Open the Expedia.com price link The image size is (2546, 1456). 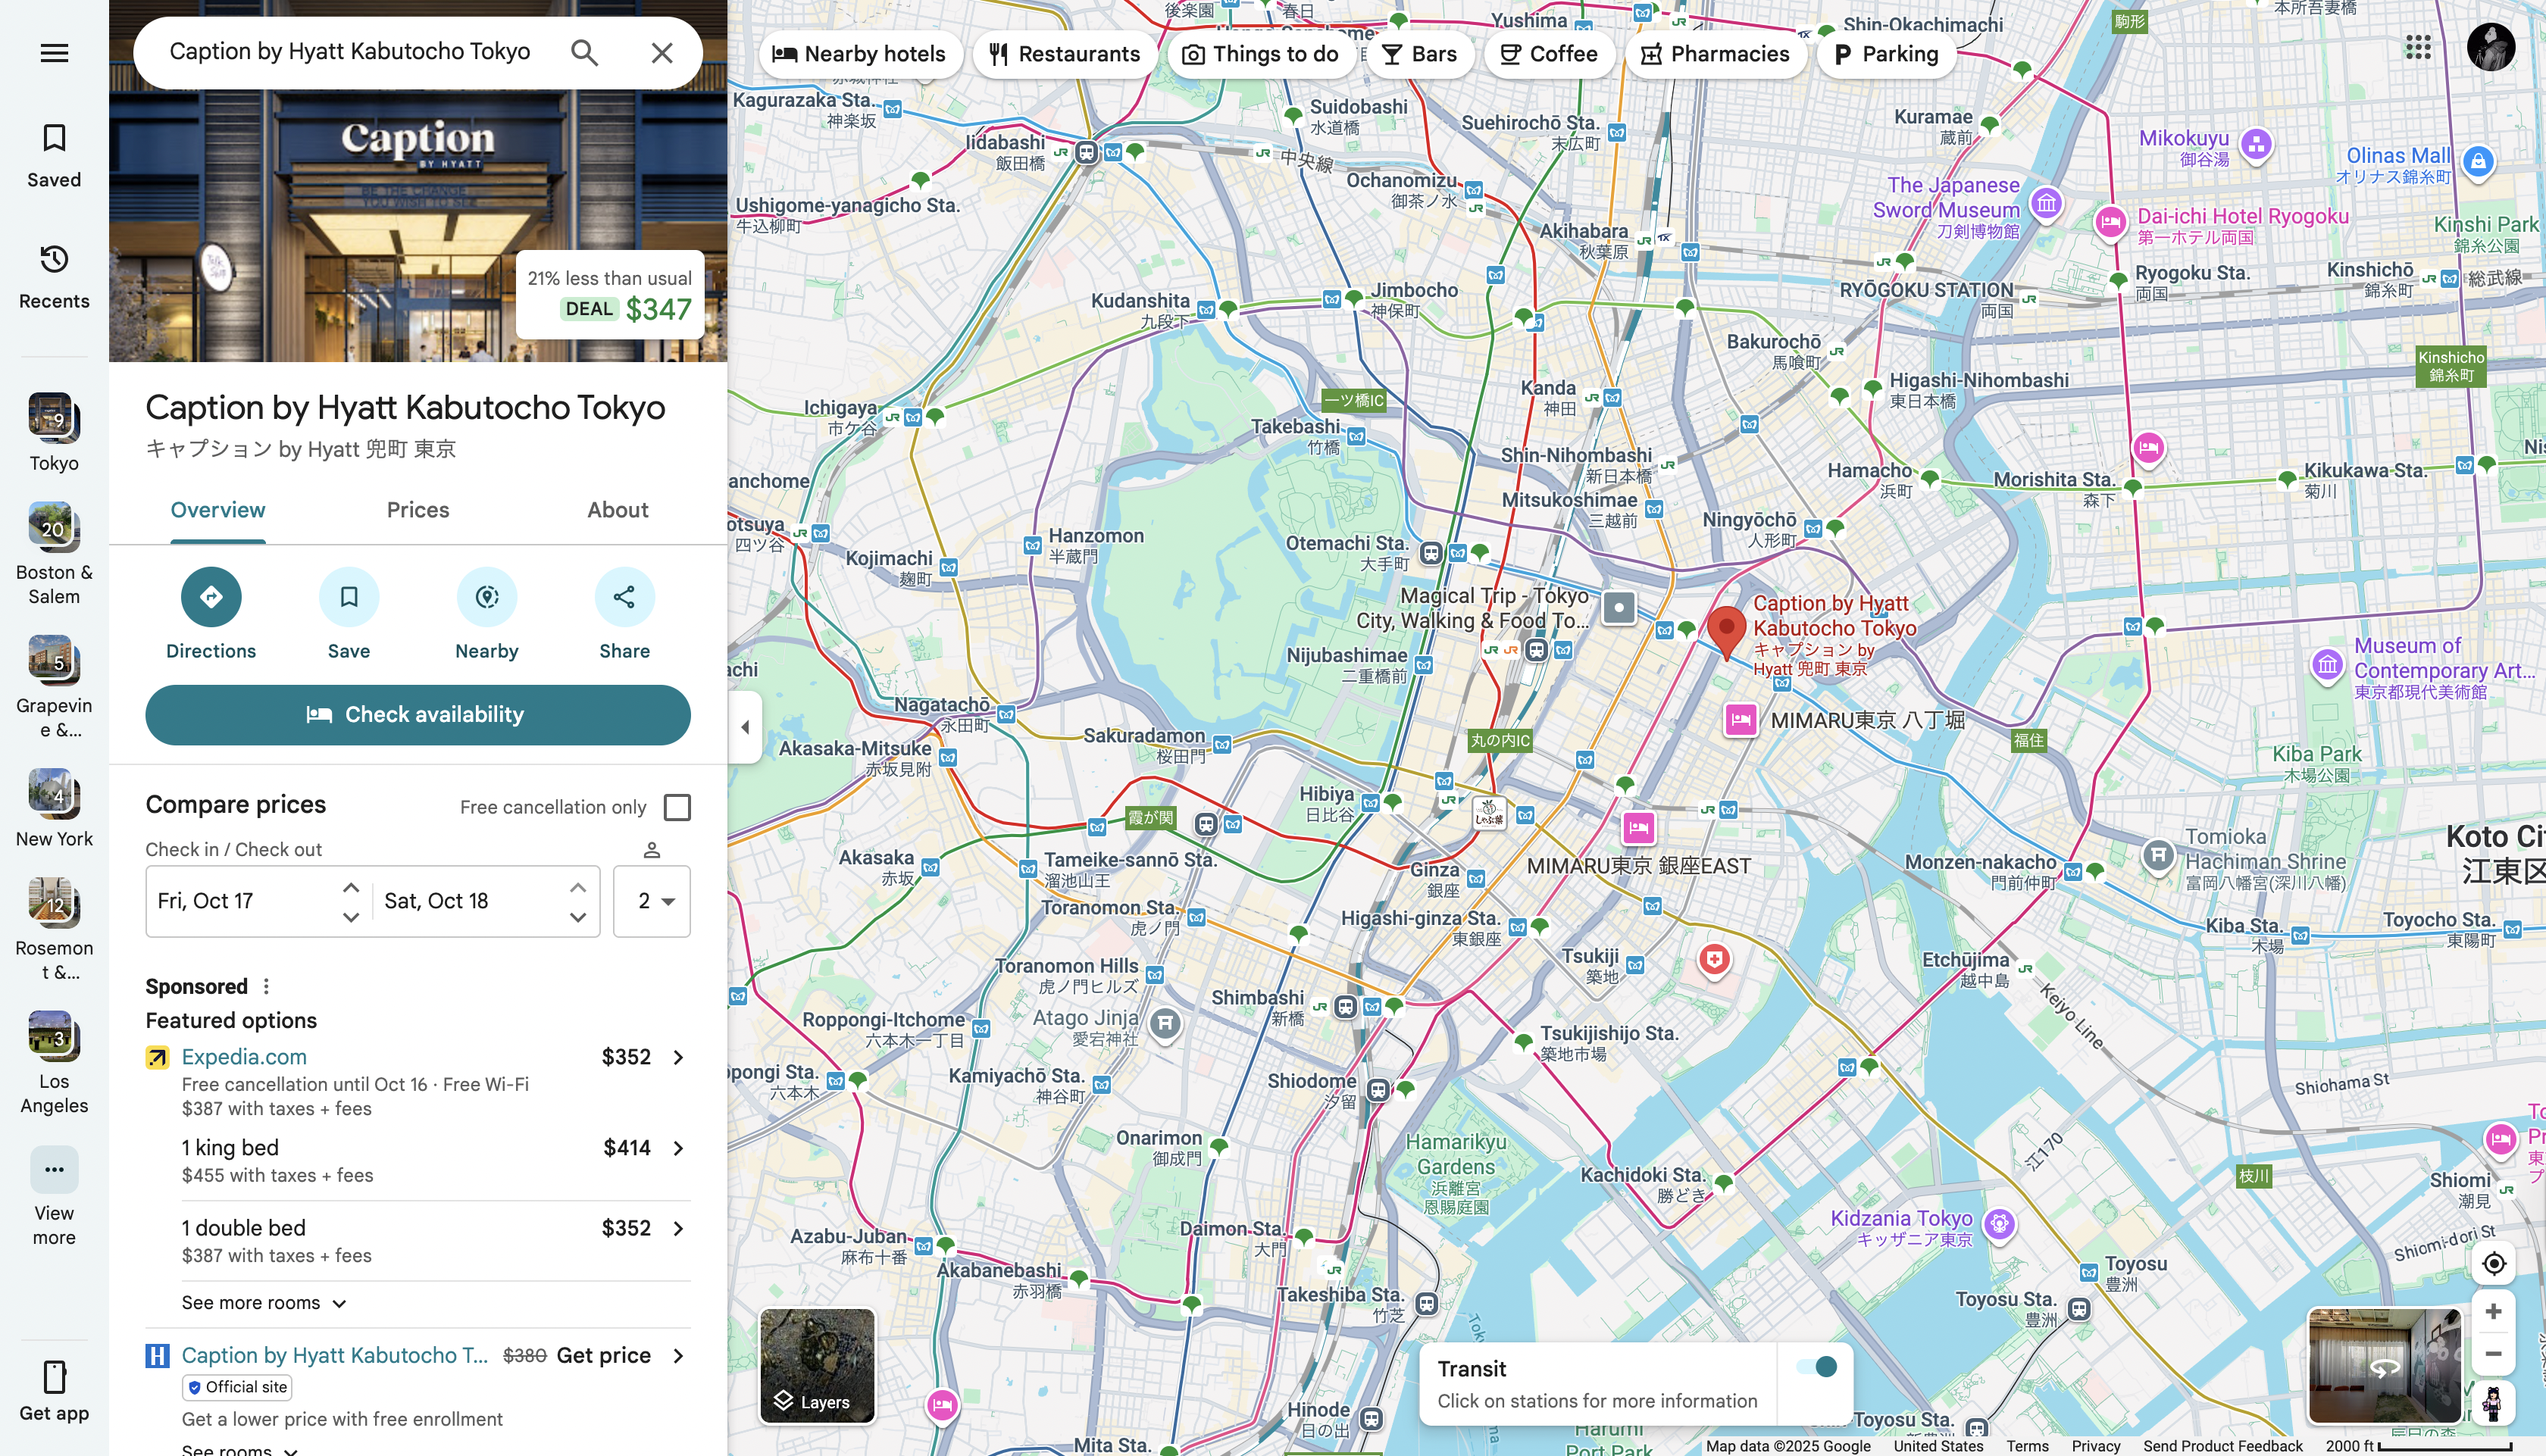coord(244,1057)
